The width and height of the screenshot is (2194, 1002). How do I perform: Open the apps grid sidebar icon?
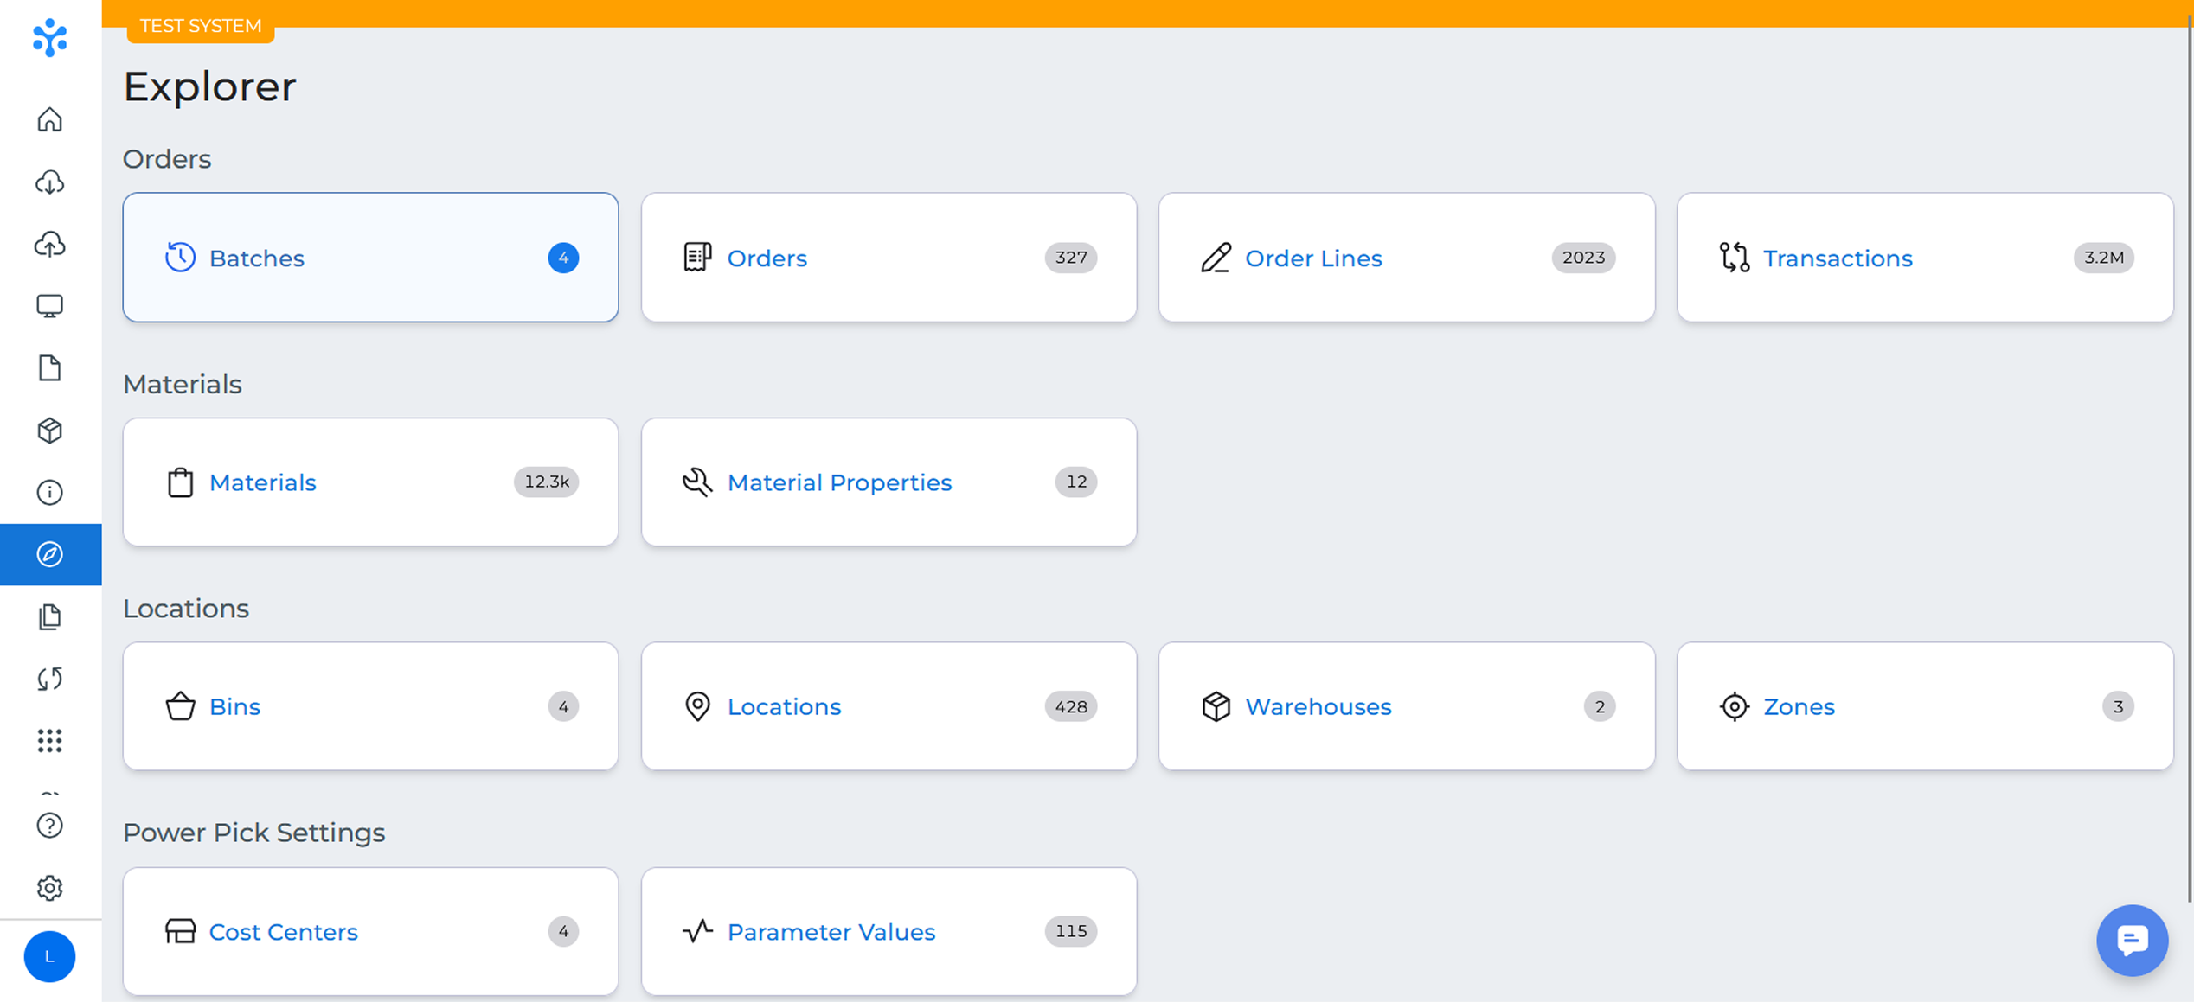[50, 741]
